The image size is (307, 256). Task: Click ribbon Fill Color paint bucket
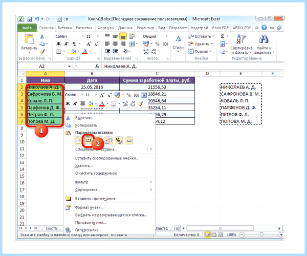[x=74, y=51]
